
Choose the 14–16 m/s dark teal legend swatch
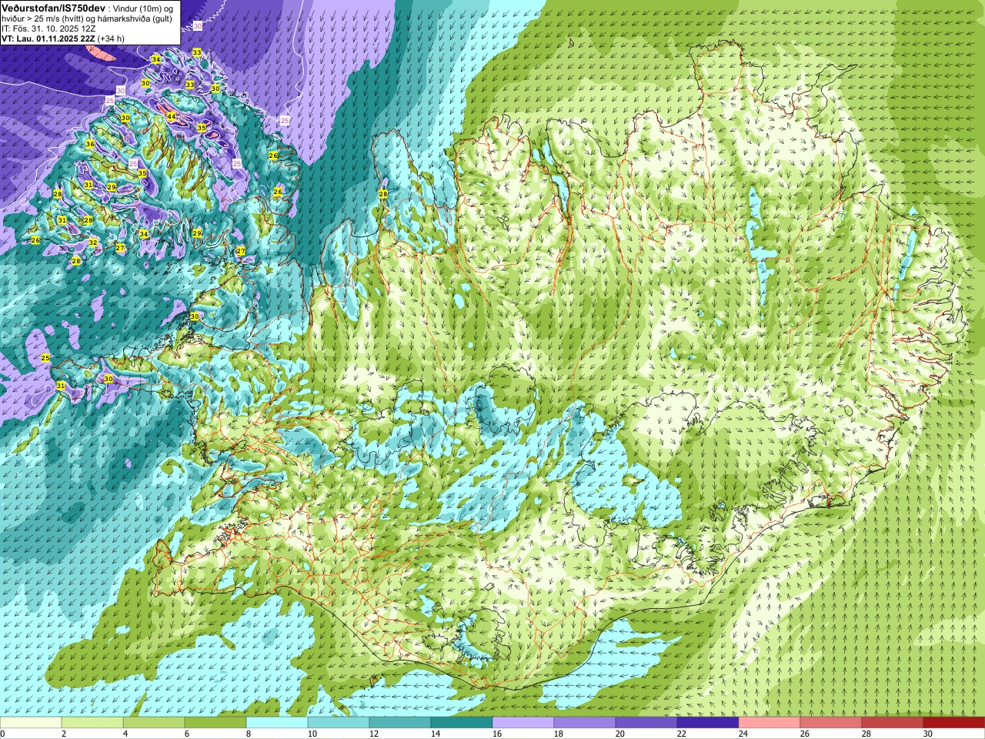click(x=462, y=723)
